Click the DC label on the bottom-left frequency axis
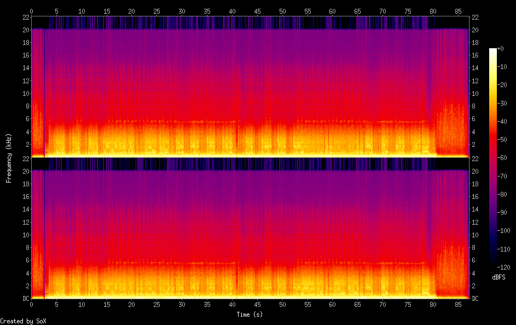The height and width of the screenshot is (325, 516). pyautogui.click(x=26, y=299)
